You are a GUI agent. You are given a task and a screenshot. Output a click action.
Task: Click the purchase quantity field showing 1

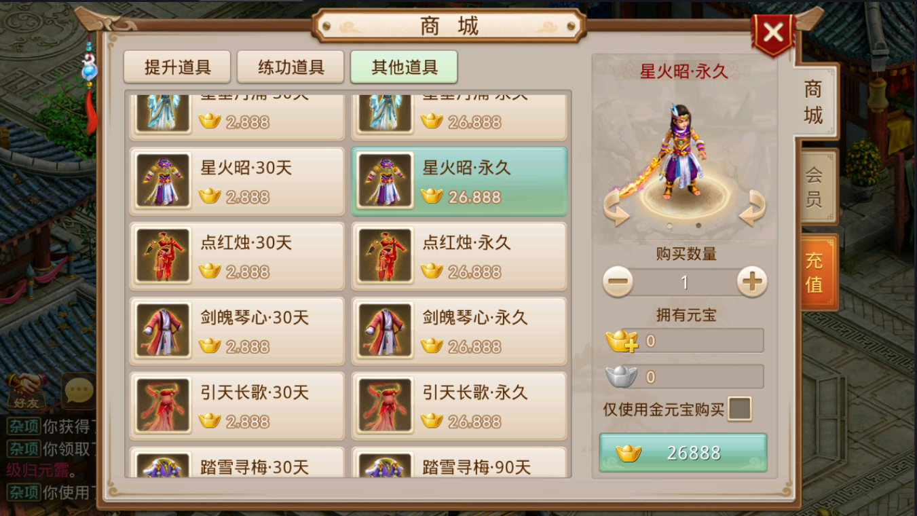[684, 282]
